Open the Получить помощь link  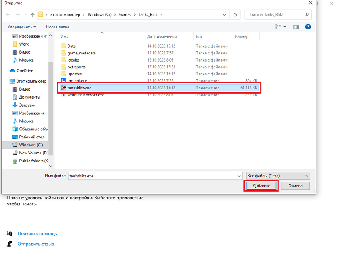37,233
